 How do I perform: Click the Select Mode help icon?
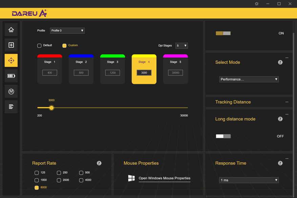(x=280, y=62)
